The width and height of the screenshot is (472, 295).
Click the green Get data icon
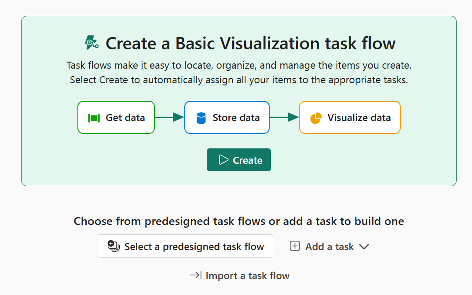pyautogui.click(x=94, y=118)
